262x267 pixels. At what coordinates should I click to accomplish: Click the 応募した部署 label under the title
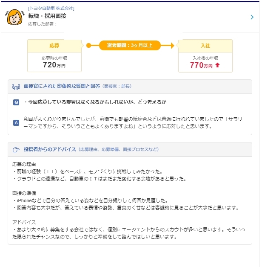(x=42, y=24)
